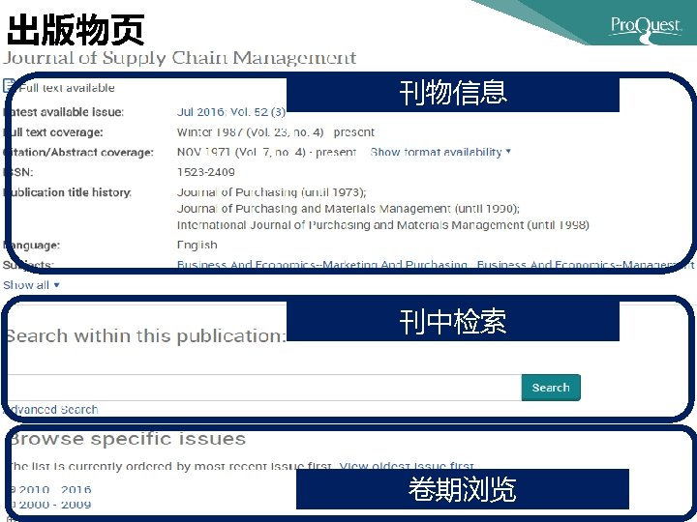Select the NOV 1971 citation coverage value
697x522 pixels.
click(x=267, y=153)
